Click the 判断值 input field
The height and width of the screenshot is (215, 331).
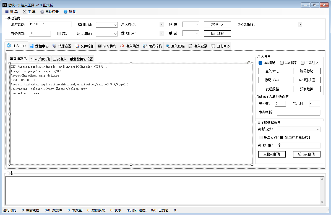pos(299,145)
